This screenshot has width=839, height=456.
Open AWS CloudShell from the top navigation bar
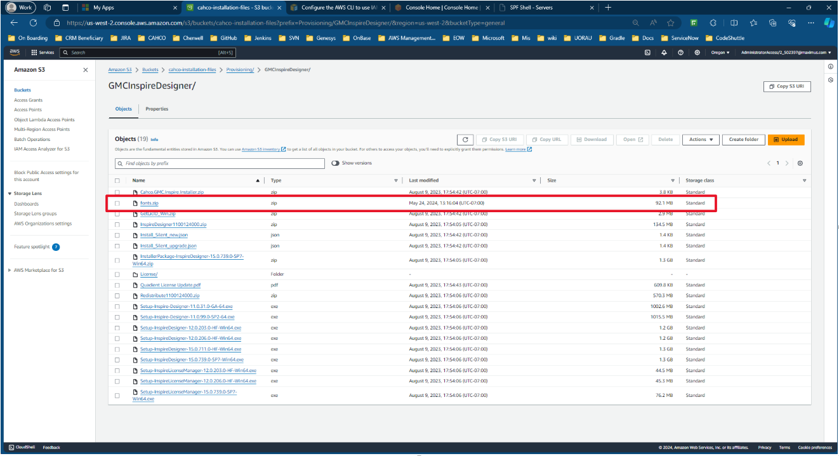647,53
